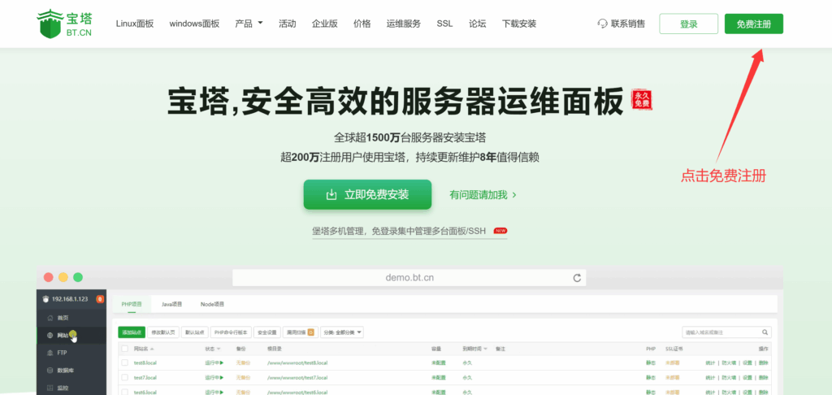This screenshot has width=832, height=395.
Task: Open the Linux面板 menu item
Action: click(x=135, y=24)
